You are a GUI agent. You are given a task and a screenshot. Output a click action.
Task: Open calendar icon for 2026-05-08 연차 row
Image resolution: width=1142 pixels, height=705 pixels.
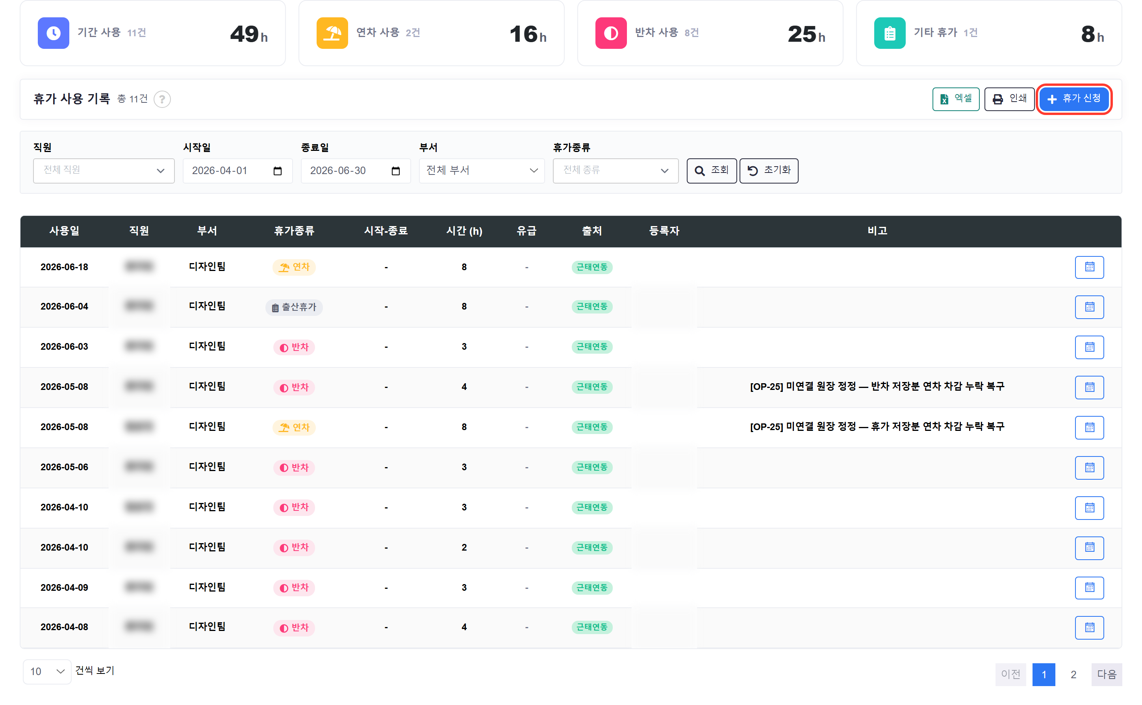pos(1089,427)
